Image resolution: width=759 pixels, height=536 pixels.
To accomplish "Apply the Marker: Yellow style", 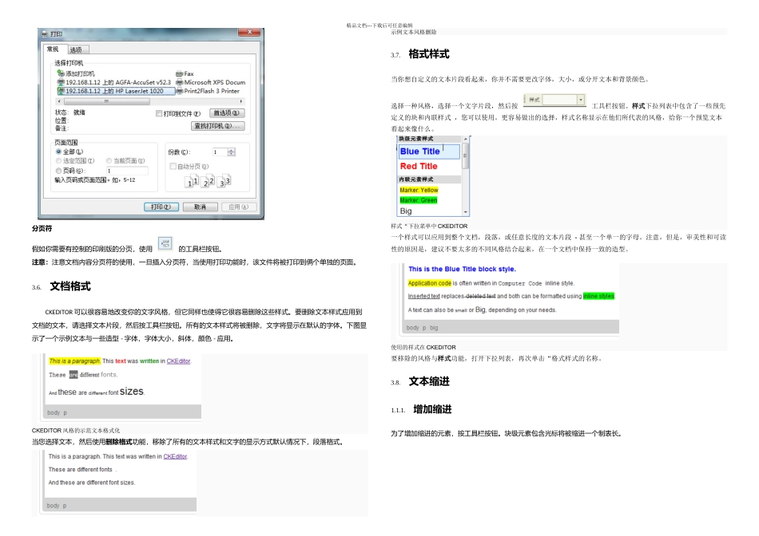I will click(x=419, y=190).
